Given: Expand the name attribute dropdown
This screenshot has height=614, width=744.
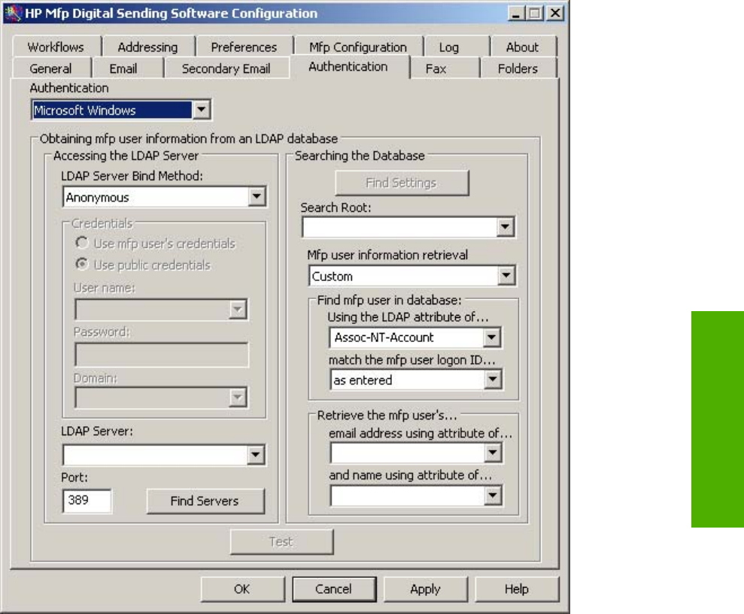Looking at the screenshot, I should coord(493,496).
